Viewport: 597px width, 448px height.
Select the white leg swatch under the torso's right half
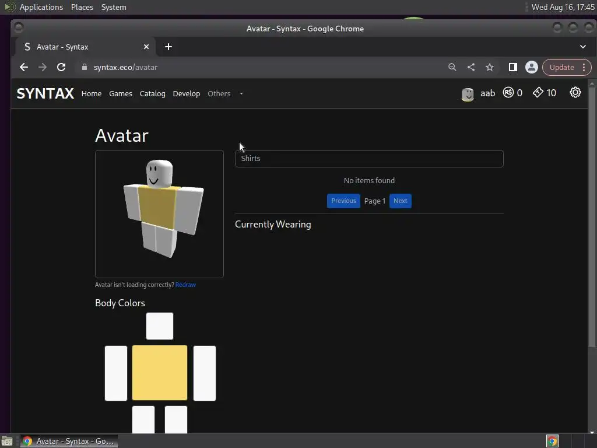pos(176,419)
